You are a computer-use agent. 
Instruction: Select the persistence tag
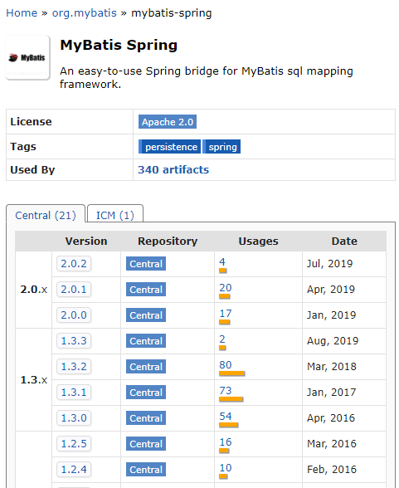point(169,147)
